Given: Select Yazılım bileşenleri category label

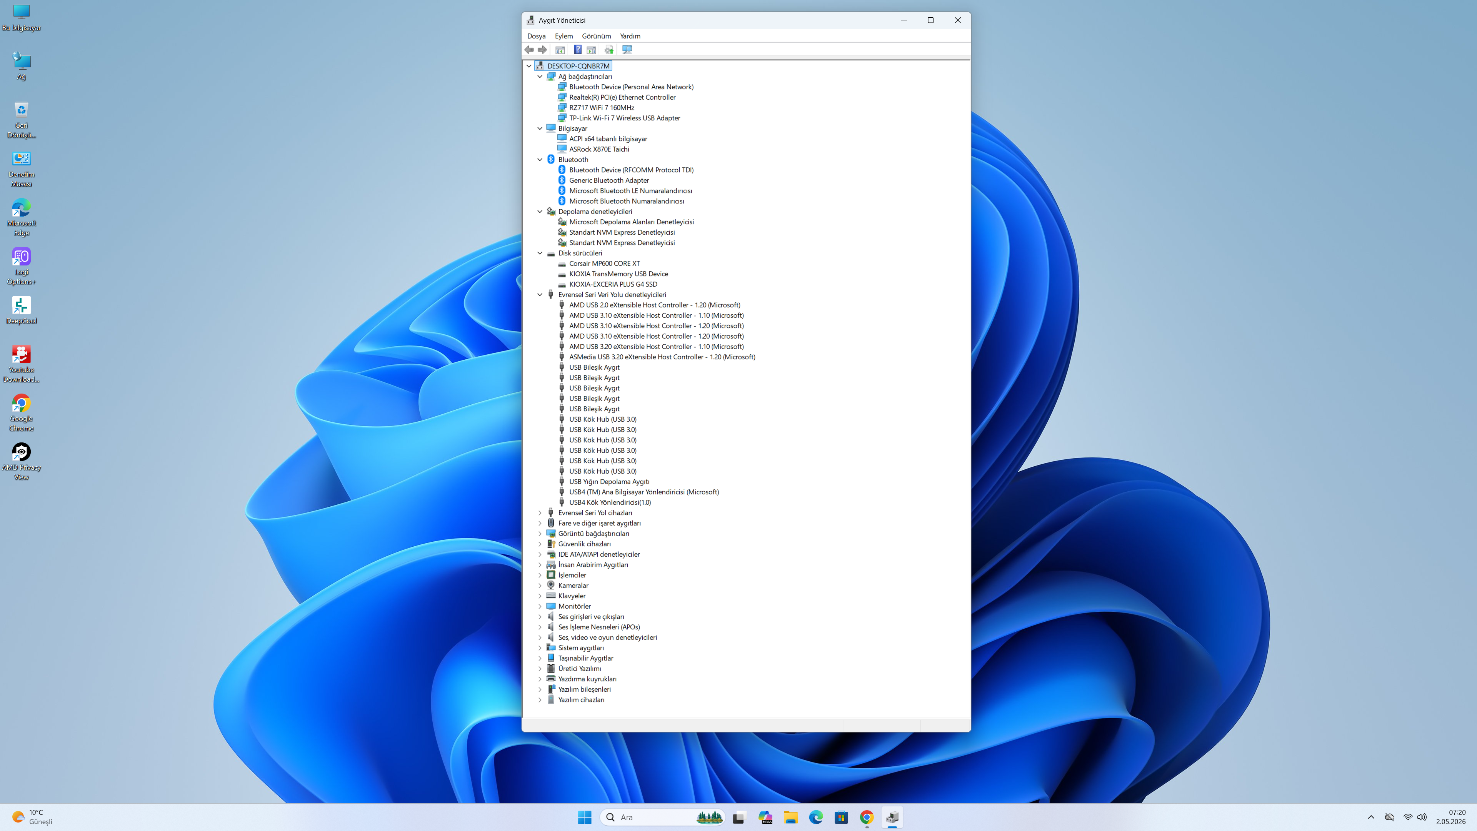Looking at the screenshot, I should pos(584,689).
